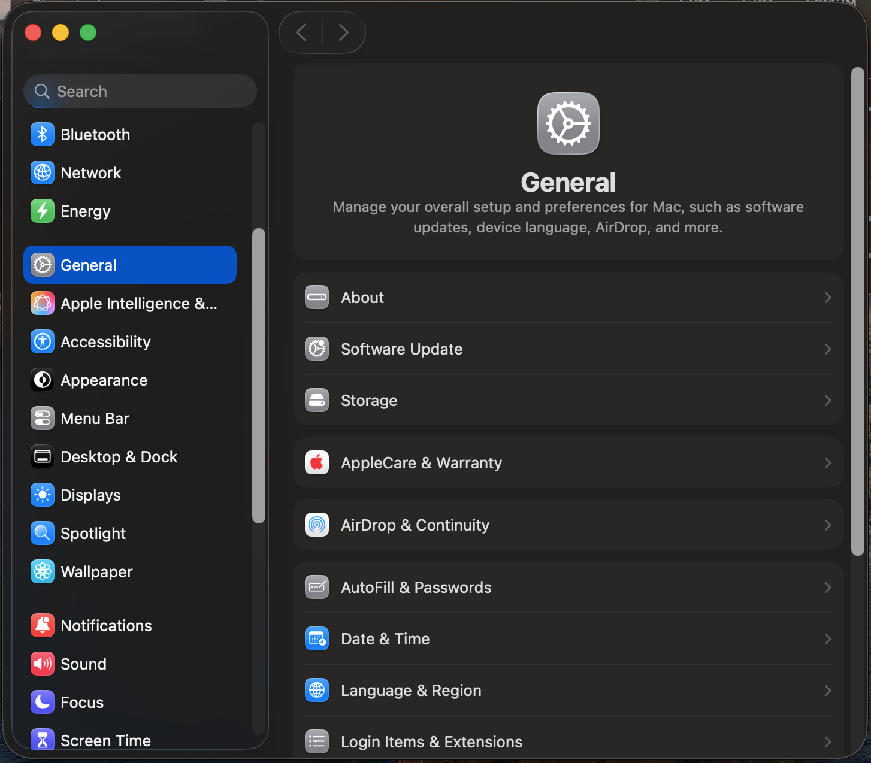The image size is (871, 763).
Task: Click the "Login Items & Extensions" label text
Action: pos(431,742)
